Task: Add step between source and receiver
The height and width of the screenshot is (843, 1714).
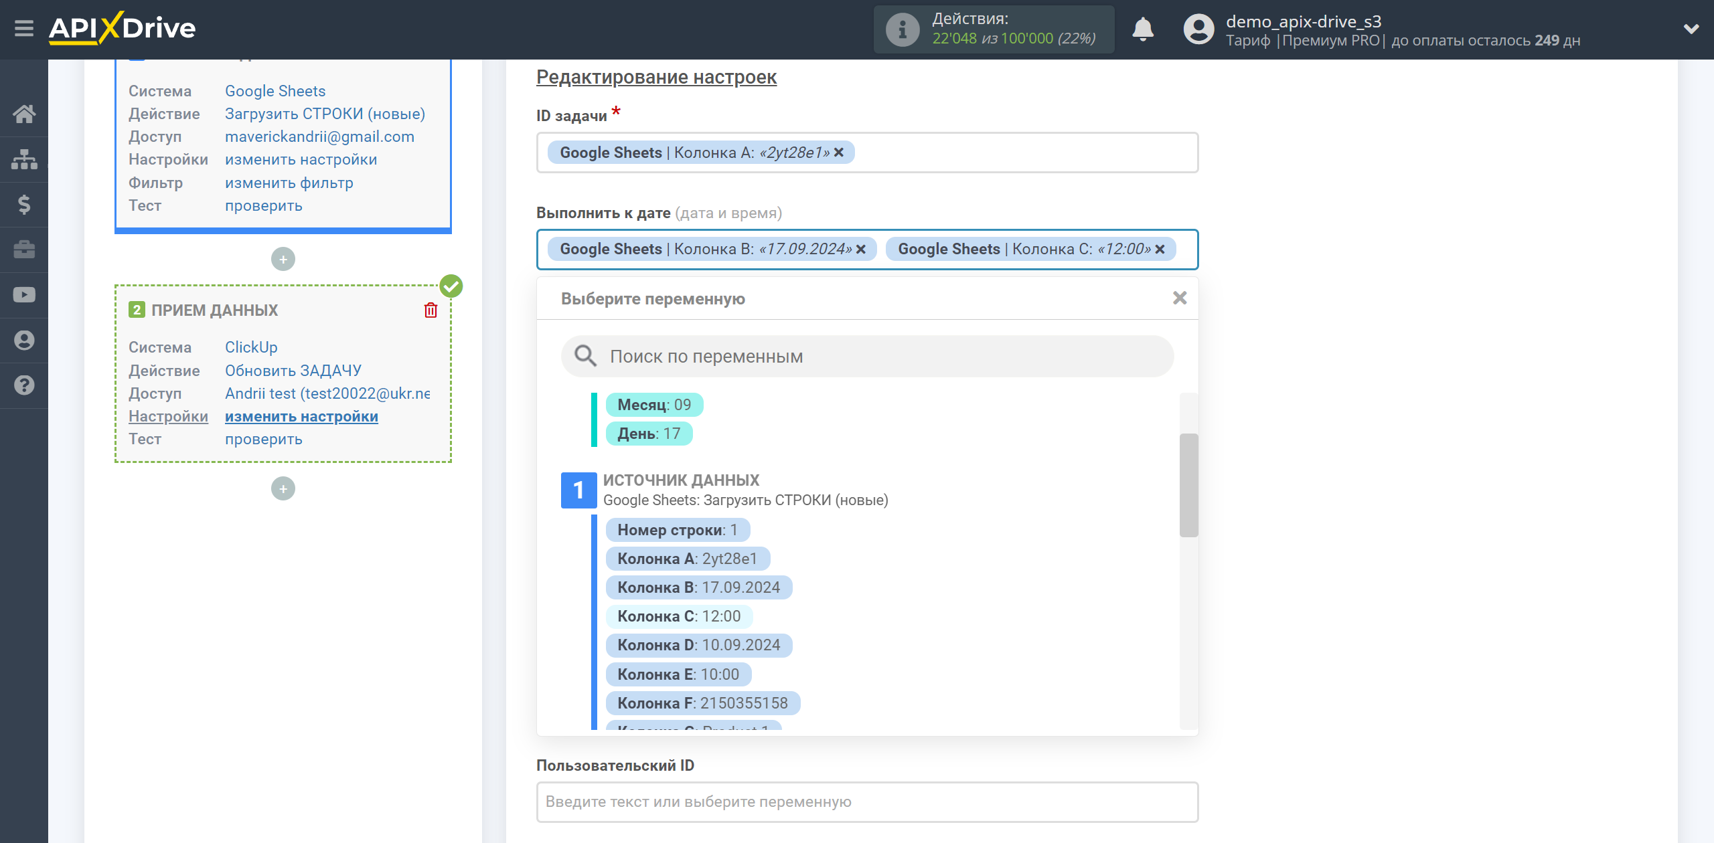Action: (x=283, y=260)
